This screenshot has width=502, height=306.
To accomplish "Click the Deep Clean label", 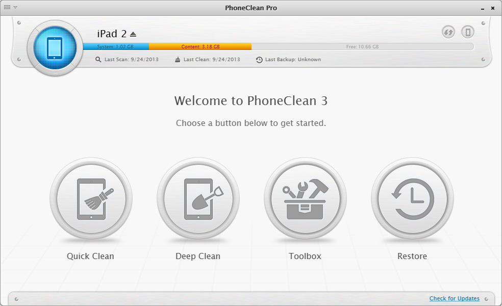I will pos(198,256).
